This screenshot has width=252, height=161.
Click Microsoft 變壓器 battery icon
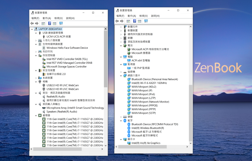(x=129, y=53)
